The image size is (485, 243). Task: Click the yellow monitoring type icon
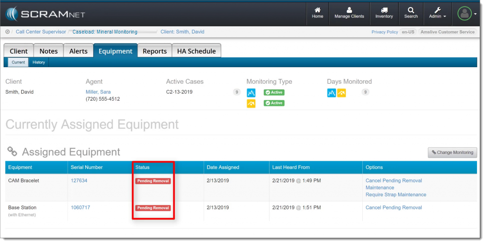(251, 103)
